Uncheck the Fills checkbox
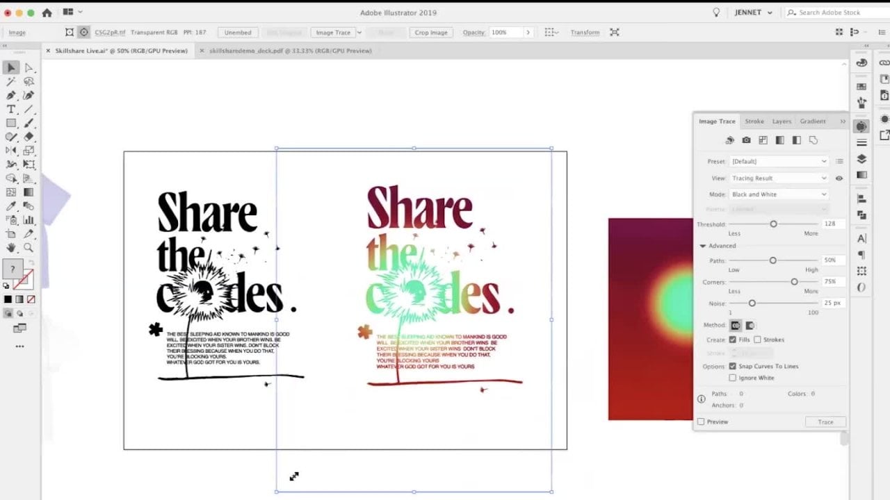This screenshot has height=500, width=890. click(x=732, y=340)
